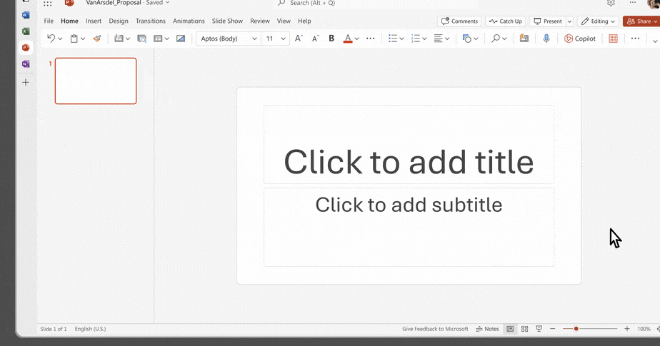
Task: Expand the Present options dropdown arrow
Action: pos(569,21)
